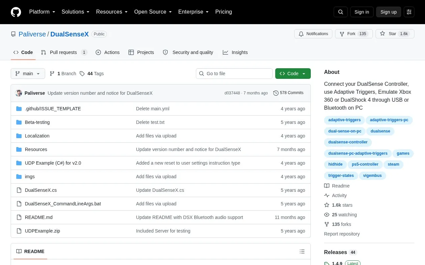Screen dimensions: 425x265
Task: Click the Star button
Action: click(395, 34)
